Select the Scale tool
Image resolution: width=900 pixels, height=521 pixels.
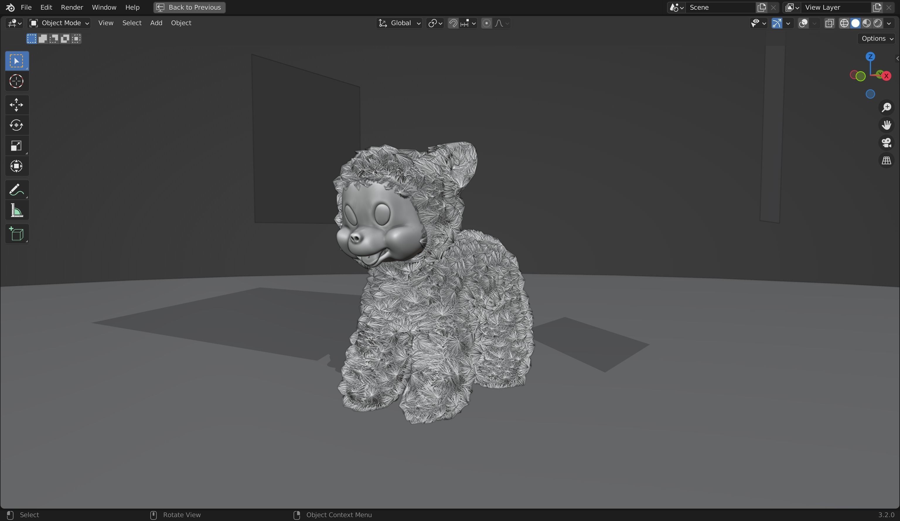(17, 146)
